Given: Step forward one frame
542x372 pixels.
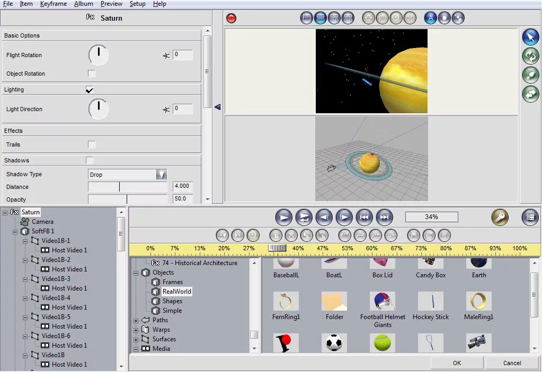Looking at the screenshot, I should point(344,217).
